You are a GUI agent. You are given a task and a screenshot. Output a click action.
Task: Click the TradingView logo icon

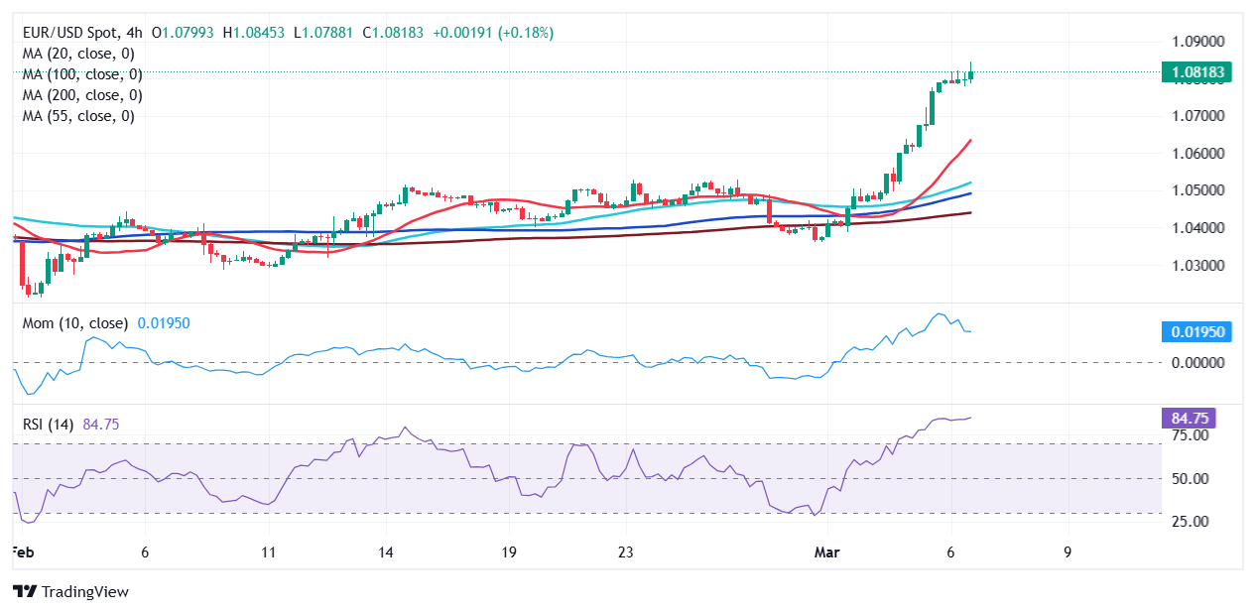[25, 591]
